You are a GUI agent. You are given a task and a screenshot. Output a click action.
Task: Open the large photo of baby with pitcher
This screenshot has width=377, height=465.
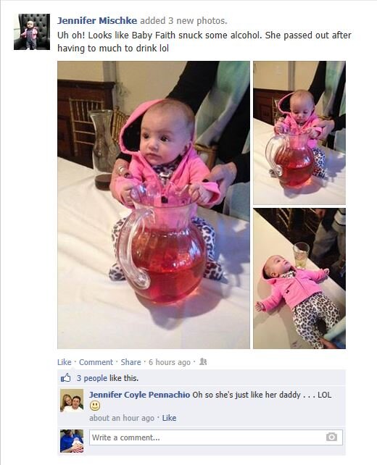coord(154,205)
